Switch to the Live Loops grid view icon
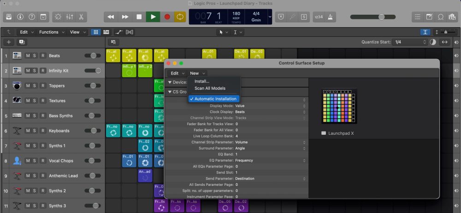The height and width of the screenshot is (213, 461). [95, 32]
